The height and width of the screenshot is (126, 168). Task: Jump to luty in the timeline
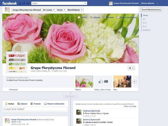(x=144, y=19)
